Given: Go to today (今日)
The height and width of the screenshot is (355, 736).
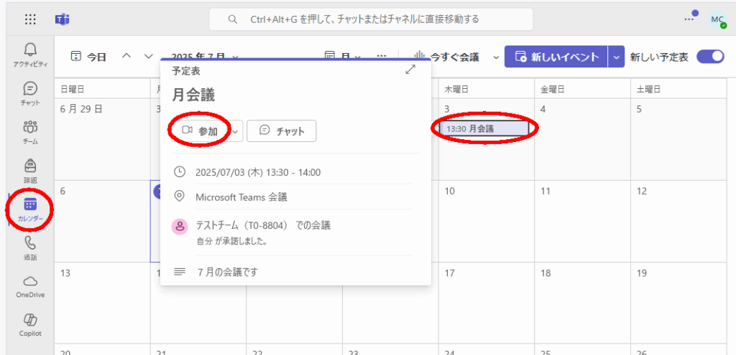Looking at the screenshot, I should click(x=88, y=57).
